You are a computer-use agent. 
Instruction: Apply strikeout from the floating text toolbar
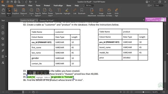(x=38, y=73)
